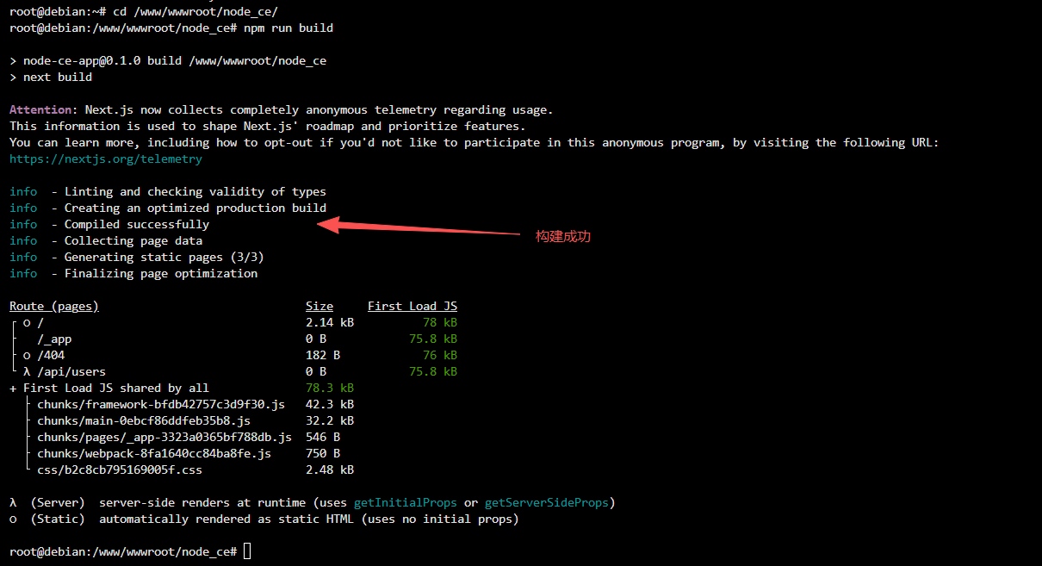This screenshot has height=566, width=1042.
Task: Click the 'Size' column header
Action: click(319, 306)
